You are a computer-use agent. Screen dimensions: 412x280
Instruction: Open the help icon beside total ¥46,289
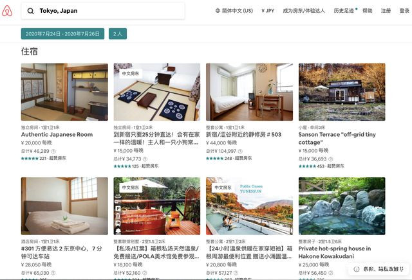pyautogui.click(x=53, y=151)
